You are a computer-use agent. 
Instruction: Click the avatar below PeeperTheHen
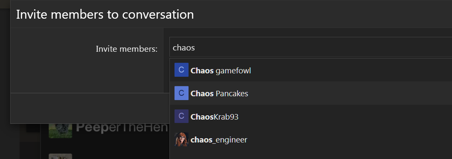[60, 156]
